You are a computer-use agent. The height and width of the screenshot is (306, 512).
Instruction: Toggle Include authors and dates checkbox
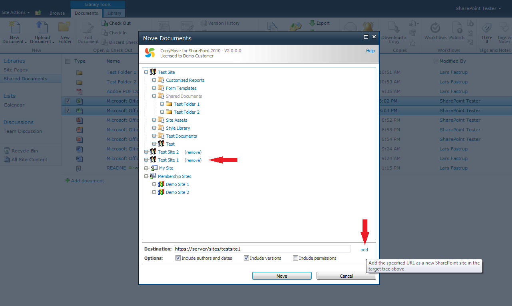tap(178, 258)
